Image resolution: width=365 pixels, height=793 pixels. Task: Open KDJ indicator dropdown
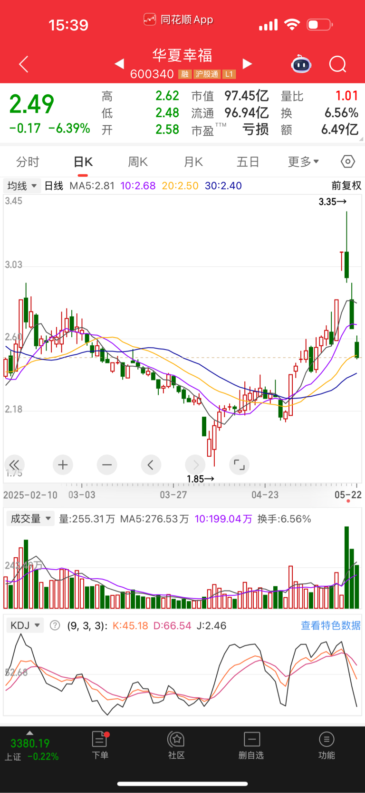point(25,625)
